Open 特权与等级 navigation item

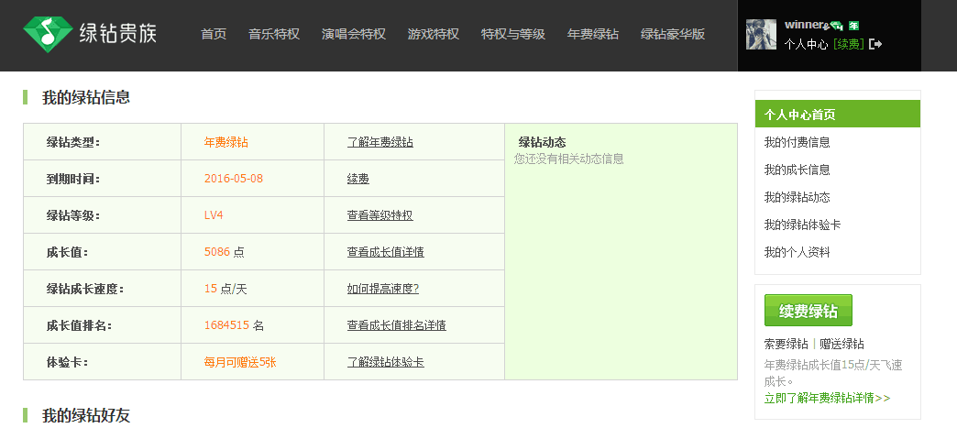[513, 34]
